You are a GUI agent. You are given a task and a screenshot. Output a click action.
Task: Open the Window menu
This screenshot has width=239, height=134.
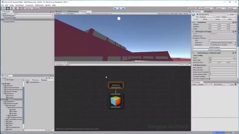click(48, 5)
